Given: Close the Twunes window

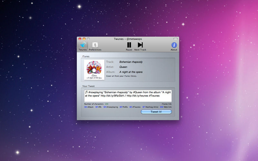Looking at the screenshot, I should (80, 39).
